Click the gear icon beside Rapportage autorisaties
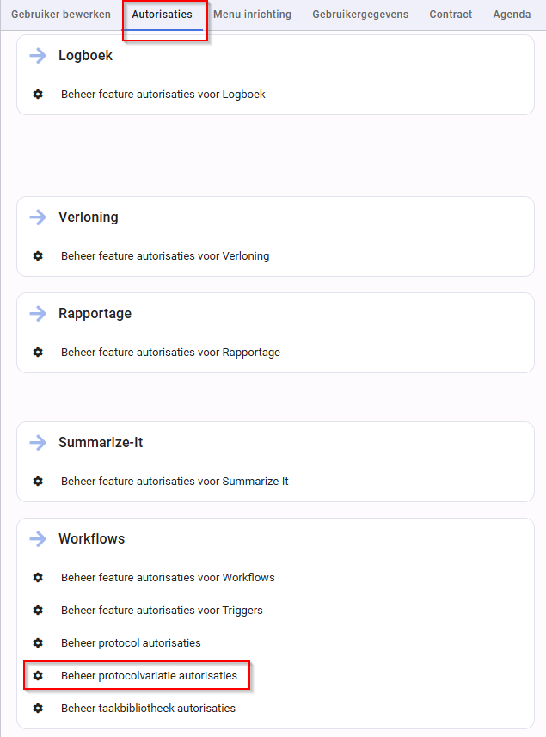The width and height of the screenshot is (546, 737). 38,353
